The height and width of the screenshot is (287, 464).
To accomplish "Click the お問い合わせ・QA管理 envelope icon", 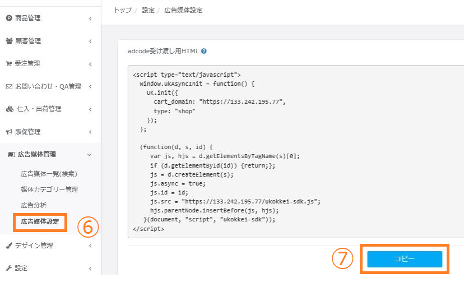I will (x=9, y=86).
